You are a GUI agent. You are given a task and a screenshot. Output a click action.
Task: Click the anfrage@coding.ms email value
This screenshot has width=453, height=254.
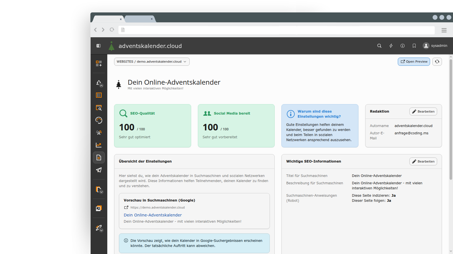(411, 133)
